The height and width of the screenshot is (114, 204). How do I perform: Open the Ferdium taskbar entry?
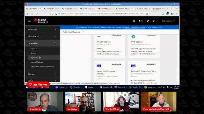click(62, 87)
